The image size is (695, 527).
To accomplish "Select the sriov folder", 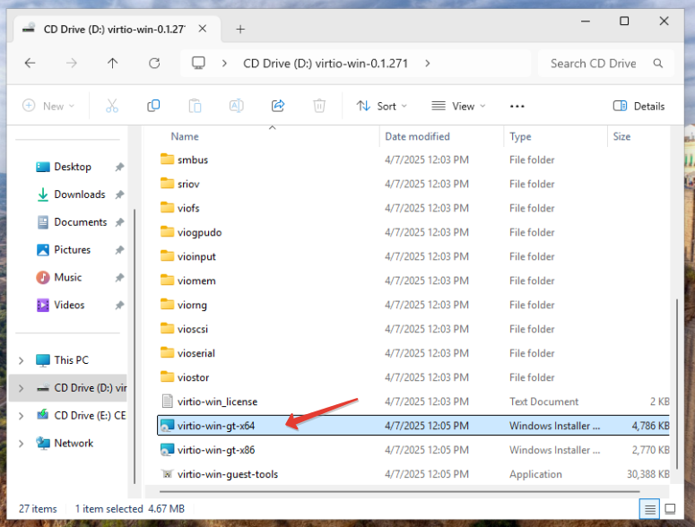I will tap(413, 185).
